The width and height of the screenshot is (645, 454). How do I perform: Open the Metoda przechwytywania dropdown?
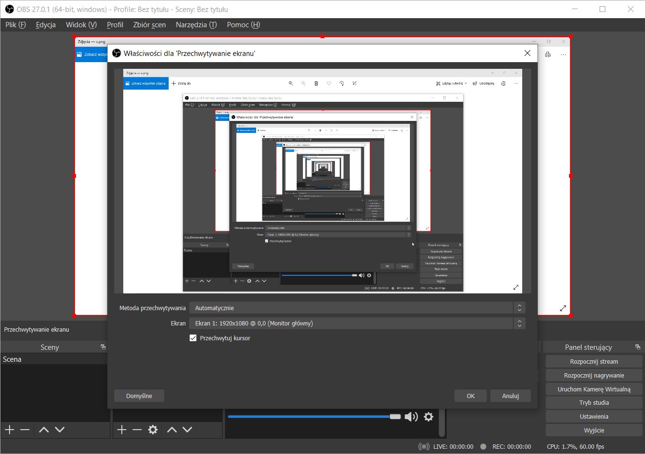tap(357, 308)
